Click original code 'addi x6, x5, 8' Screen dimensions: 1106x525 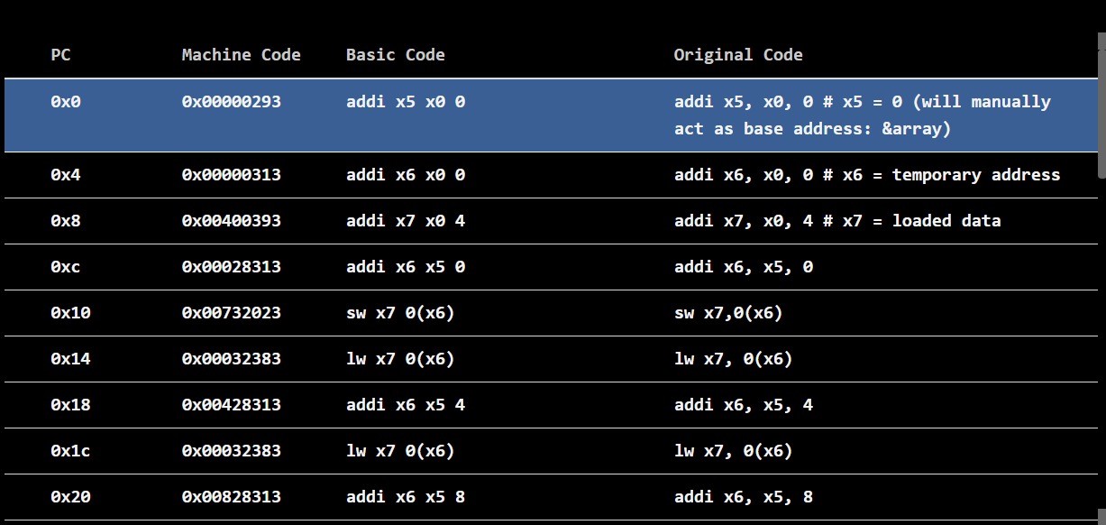coord(744,497)
